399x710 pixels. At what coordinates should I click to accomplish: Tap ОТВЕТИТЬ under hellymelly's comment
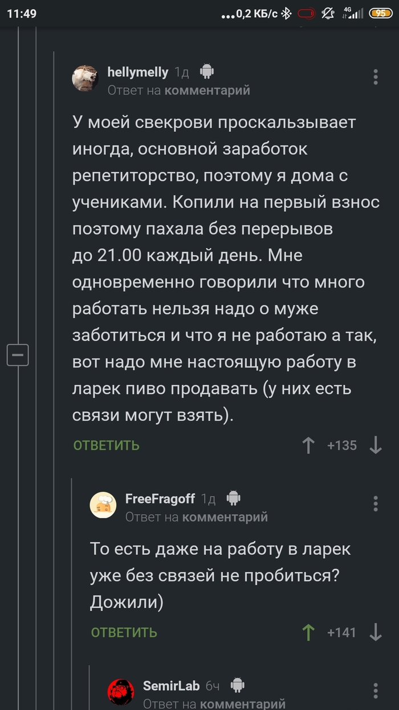point(105,445)
